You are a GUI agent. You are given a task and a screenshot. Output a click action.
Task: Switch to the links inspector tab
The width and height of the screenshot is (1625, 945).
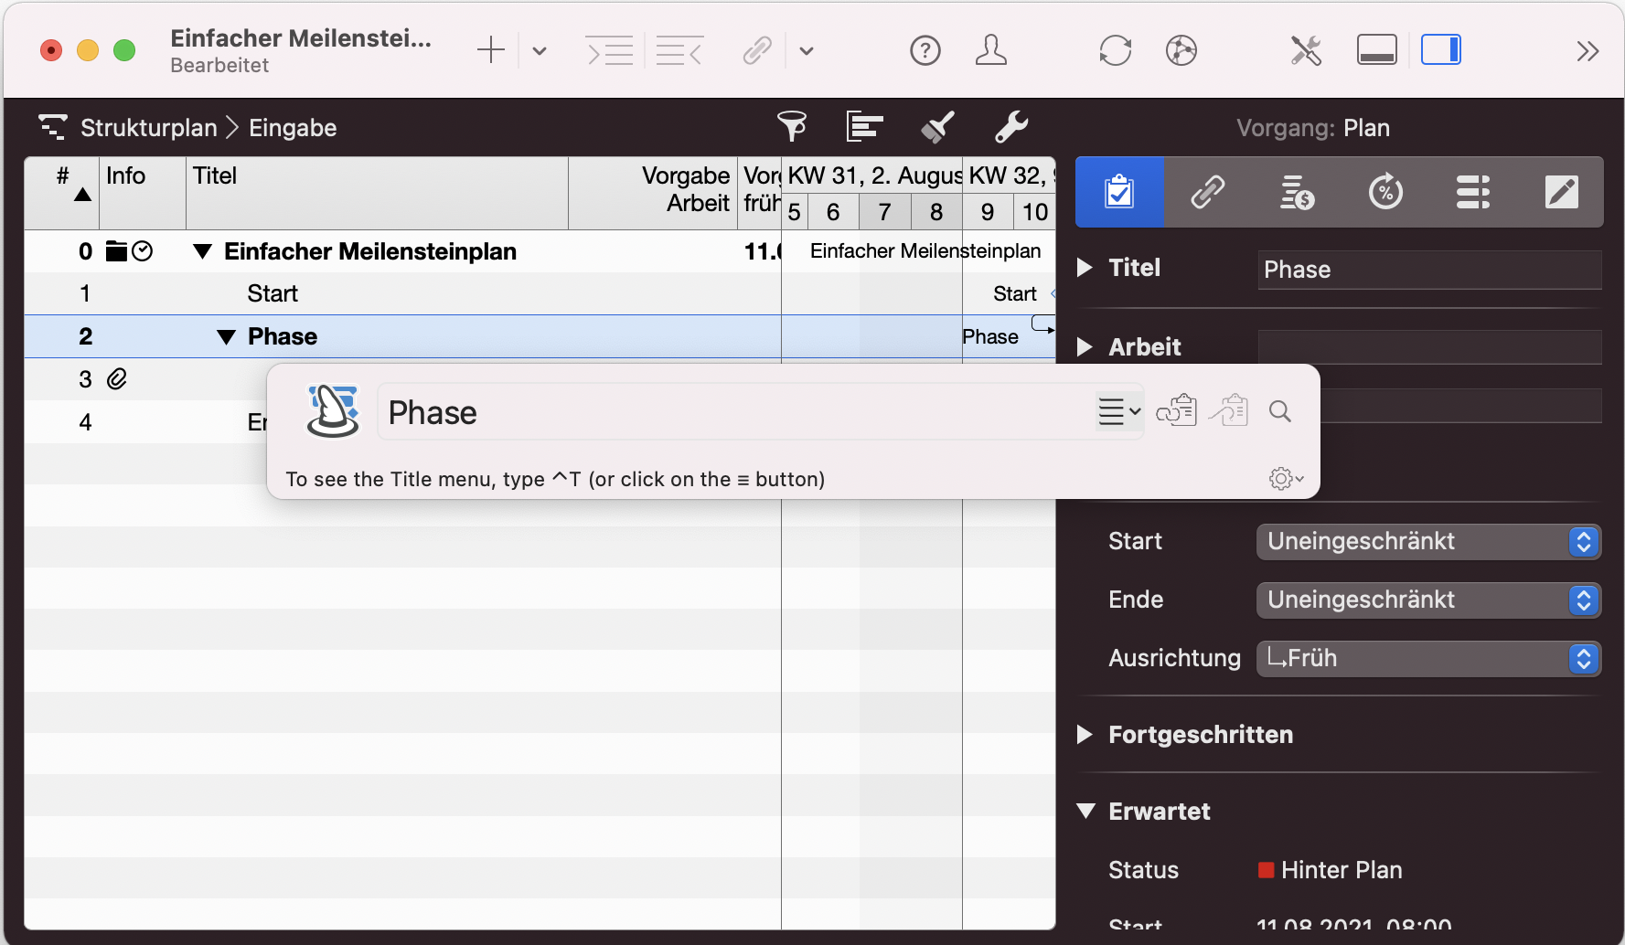[1207, 192]
